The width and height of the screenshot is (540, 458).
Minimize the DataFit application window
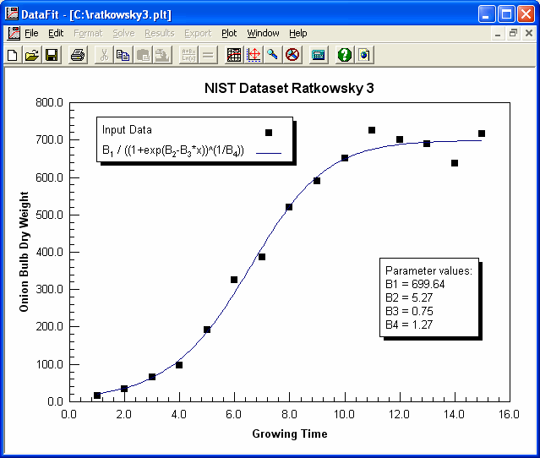tap(486, 14)
